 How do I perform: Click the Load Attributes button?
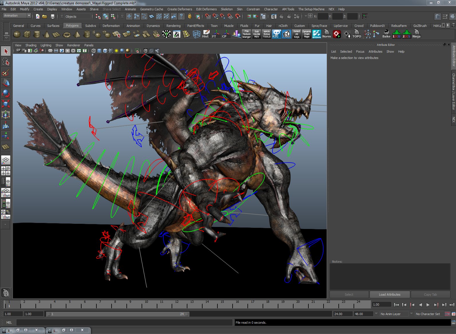tap(390, 295)
